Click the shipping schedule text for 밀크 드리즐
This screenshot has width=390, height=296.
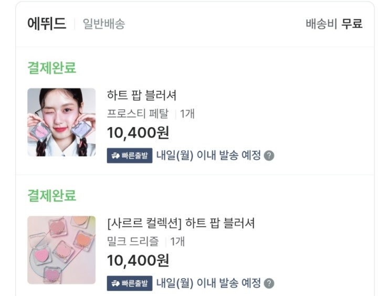208,283
